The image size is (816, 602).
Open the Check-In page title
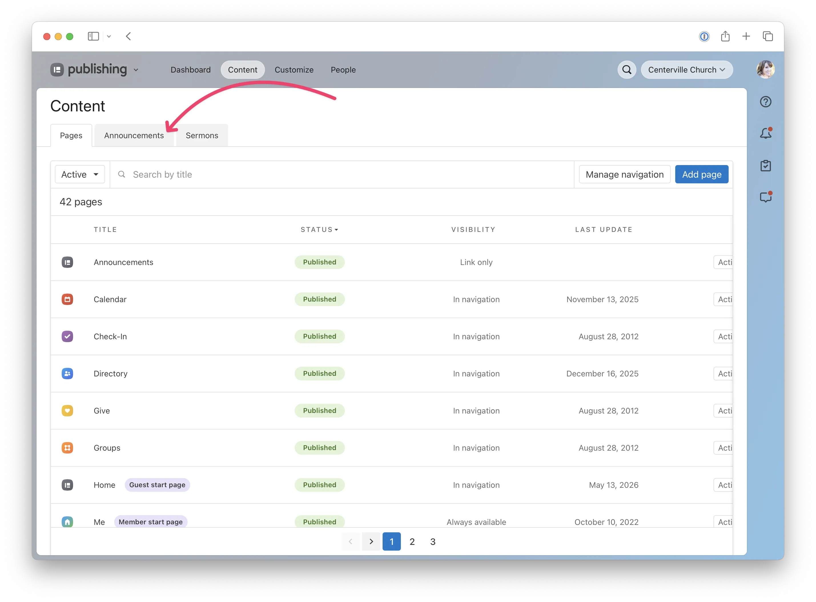(x=110, y=337)
